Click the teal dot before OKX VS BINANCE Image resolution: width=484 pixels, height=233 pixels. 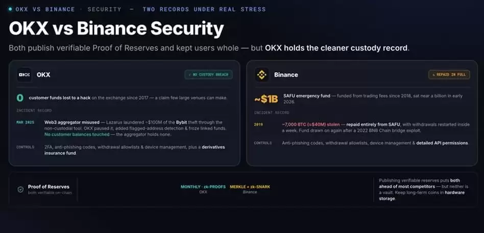pos(11,9)
